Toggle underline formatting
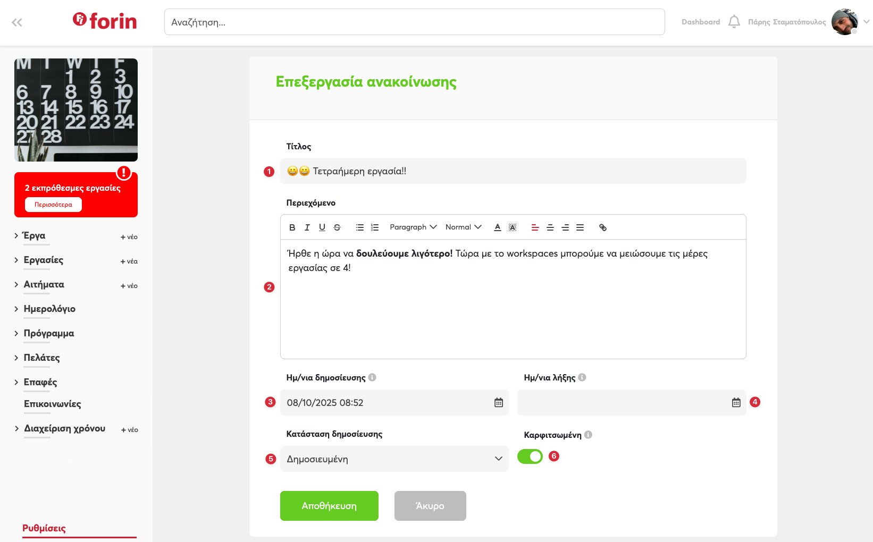 (x=322, y=227)
